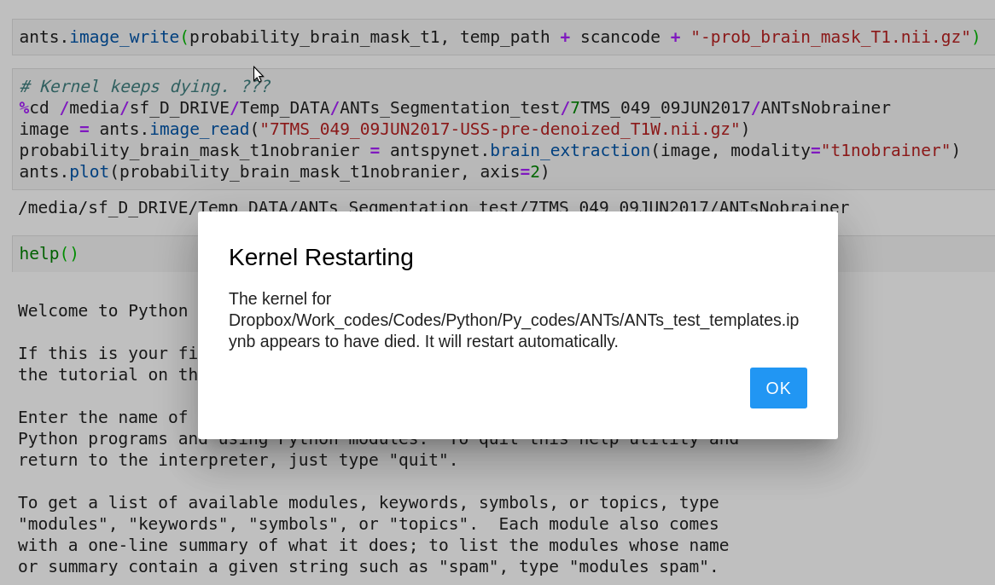
Task: Click the image_write function name
Action: pos(125,37)
